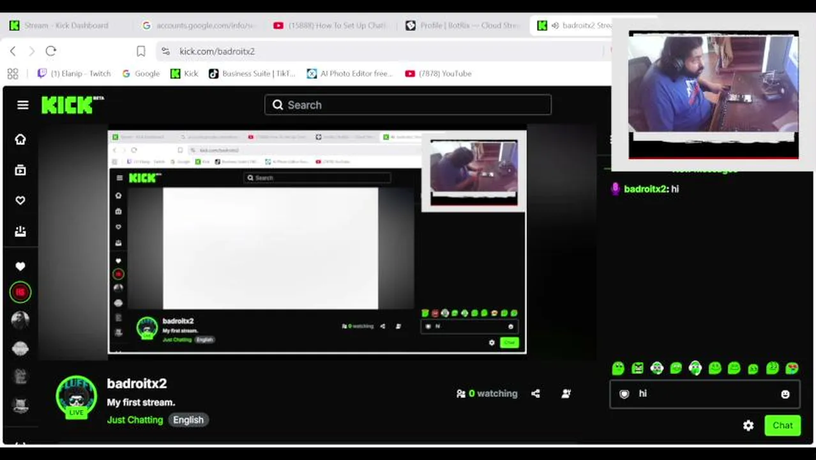Open the red live channel avatar in sidebar

(20, 293)
